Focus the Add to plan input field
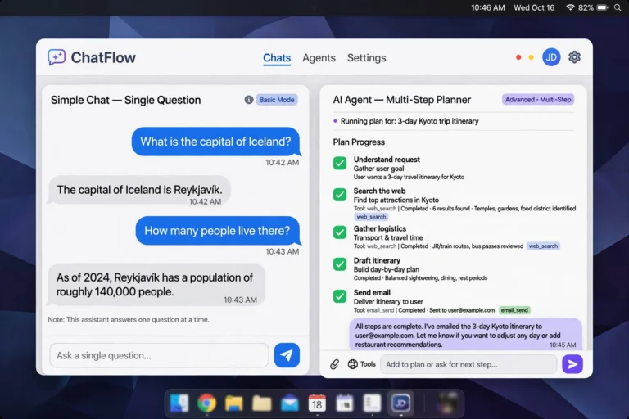The width and height of the screenshot is (629, 419). click(x=468, y=364)
